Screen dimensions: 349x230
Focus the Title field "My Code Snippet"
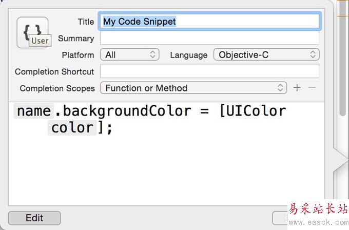click(x=209, y=21)
